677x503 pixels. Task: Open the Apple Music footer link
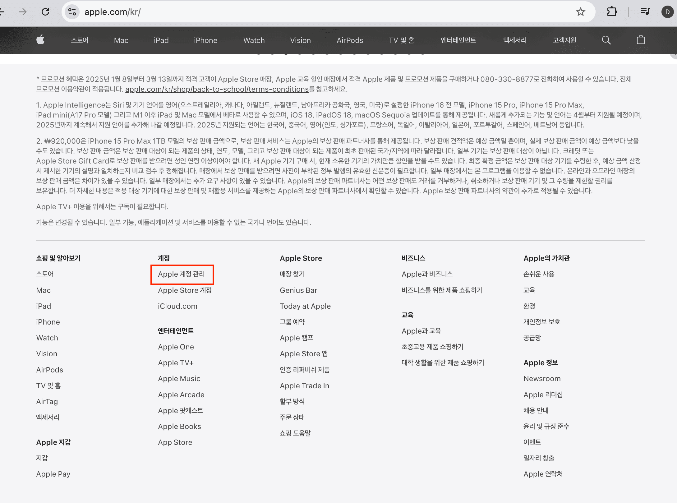(x=179, y=379)
